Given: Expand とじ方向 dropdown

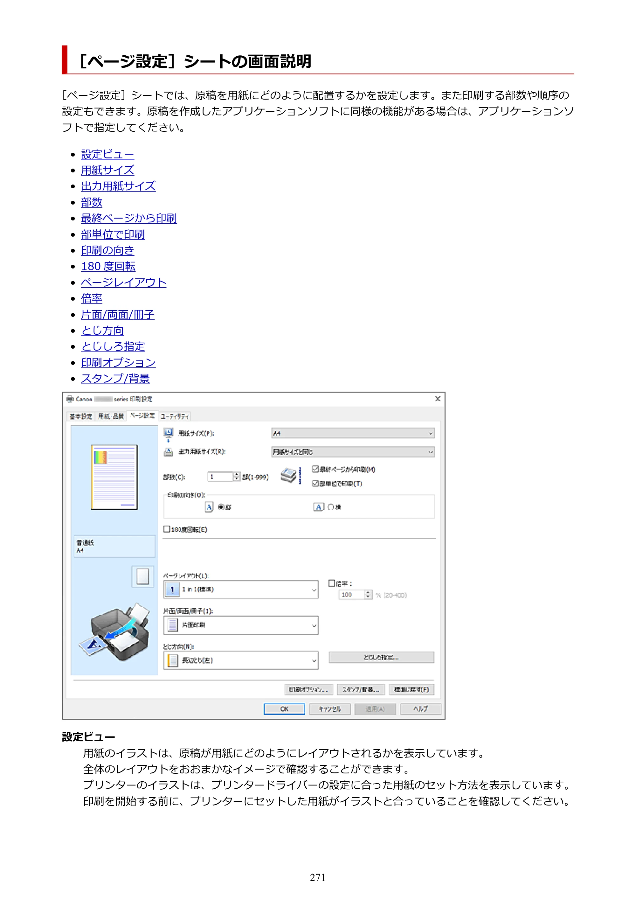Looking at the screenshot, I should click(241, 660).
